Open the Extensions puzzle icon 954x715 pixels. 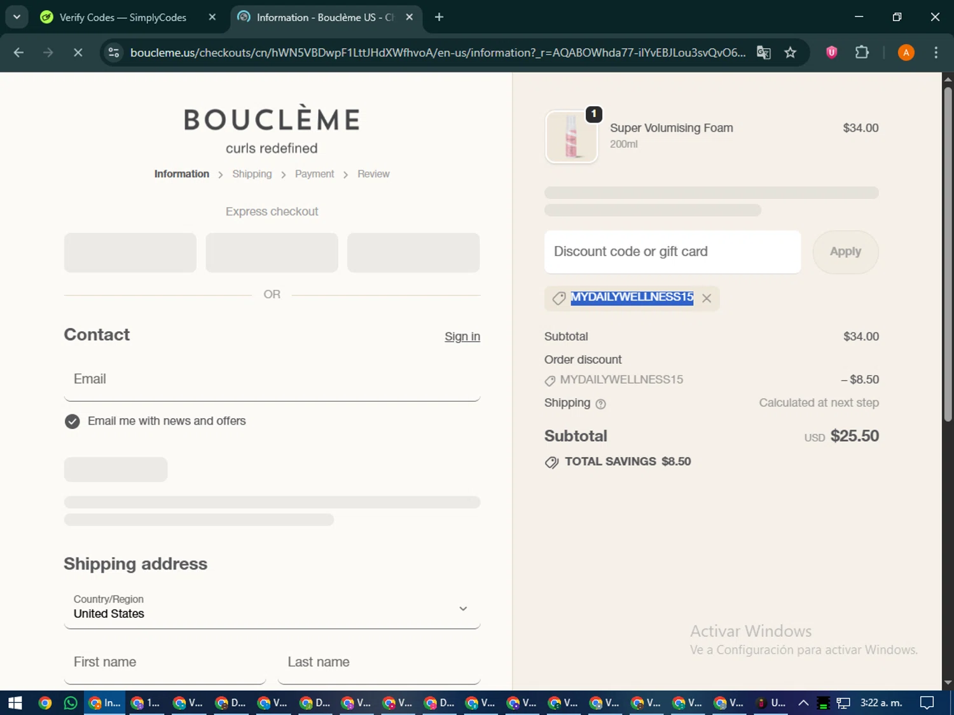[862, 53]
